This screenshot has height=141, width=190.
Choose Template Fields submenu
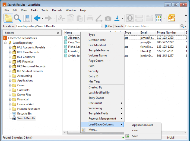(102, 113)
